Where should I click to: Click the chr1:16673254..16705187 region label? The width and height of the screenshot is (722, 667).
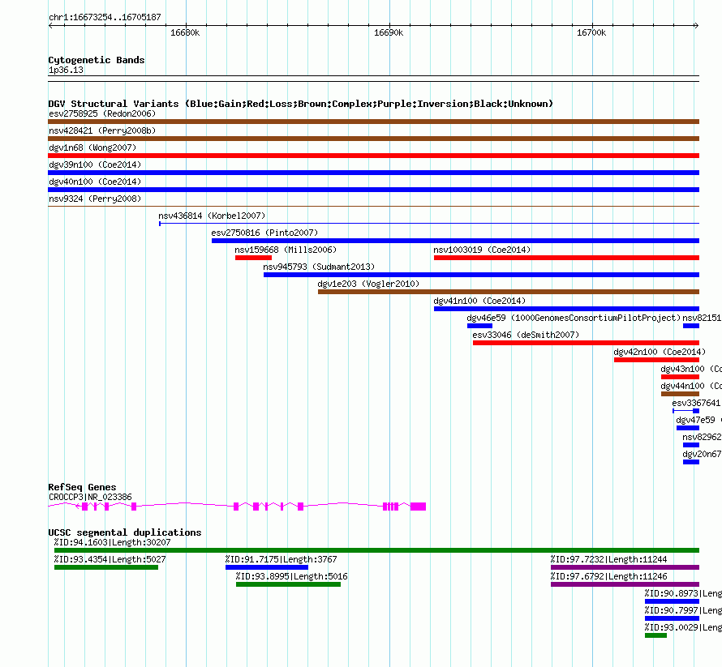point(105,18)
